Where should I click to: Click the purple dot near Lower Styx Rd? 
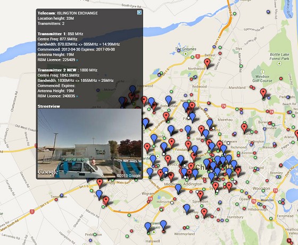[268, 12]
